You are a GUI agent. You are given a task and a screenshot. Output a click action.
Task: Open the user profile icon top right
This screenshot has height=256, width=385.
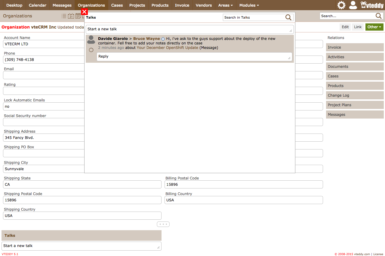[x=353, y=5]
